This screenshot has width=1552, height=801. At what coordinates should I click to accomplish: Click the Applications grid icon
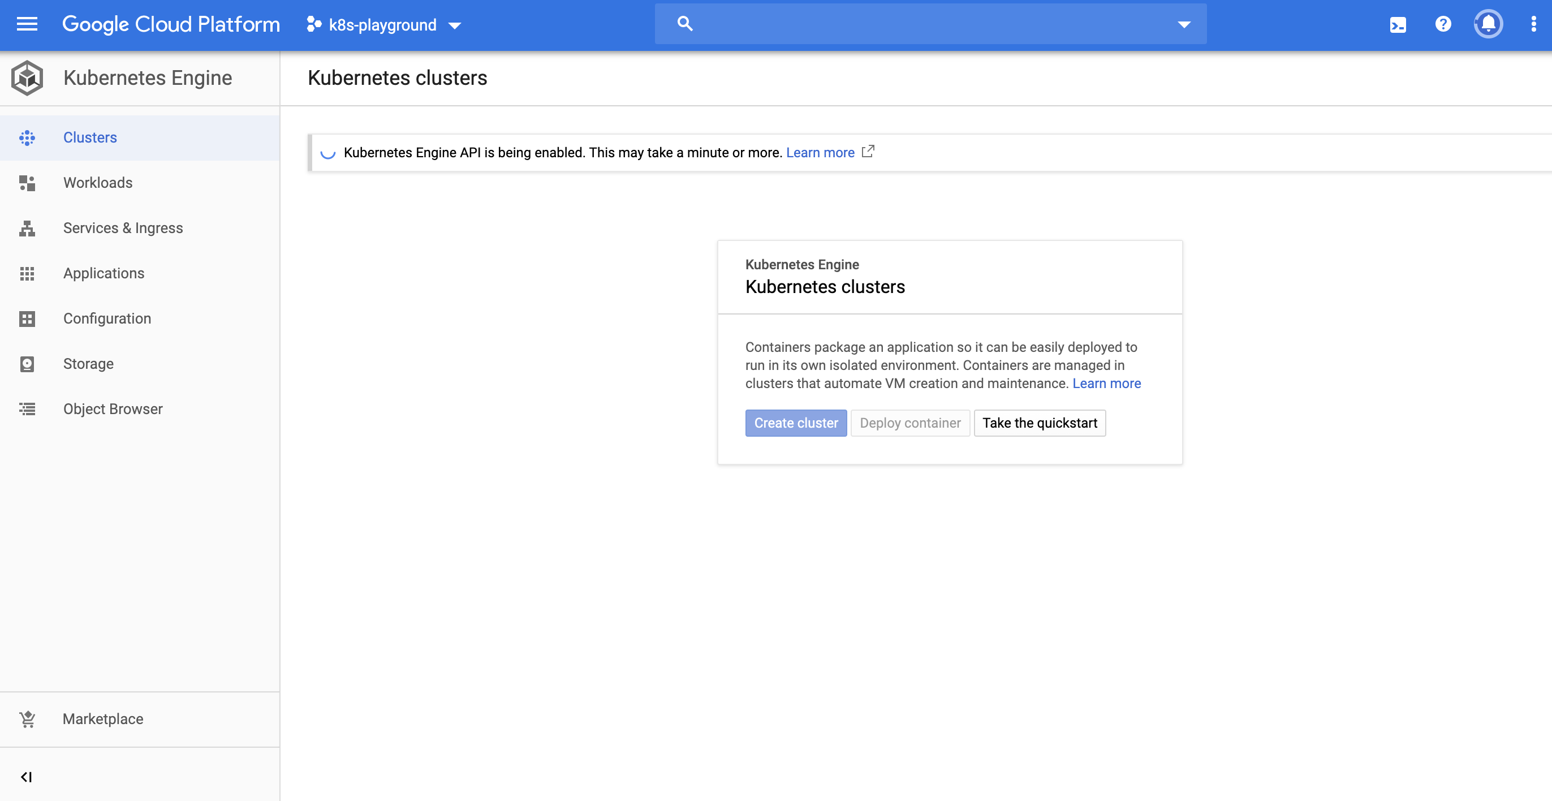click(x=27, y=274)
